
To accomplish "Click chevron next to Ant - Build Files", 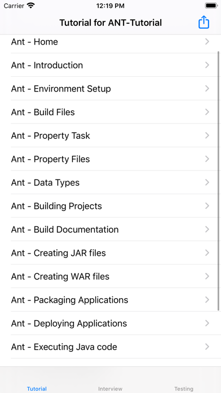I will click(x=207, y=112).
